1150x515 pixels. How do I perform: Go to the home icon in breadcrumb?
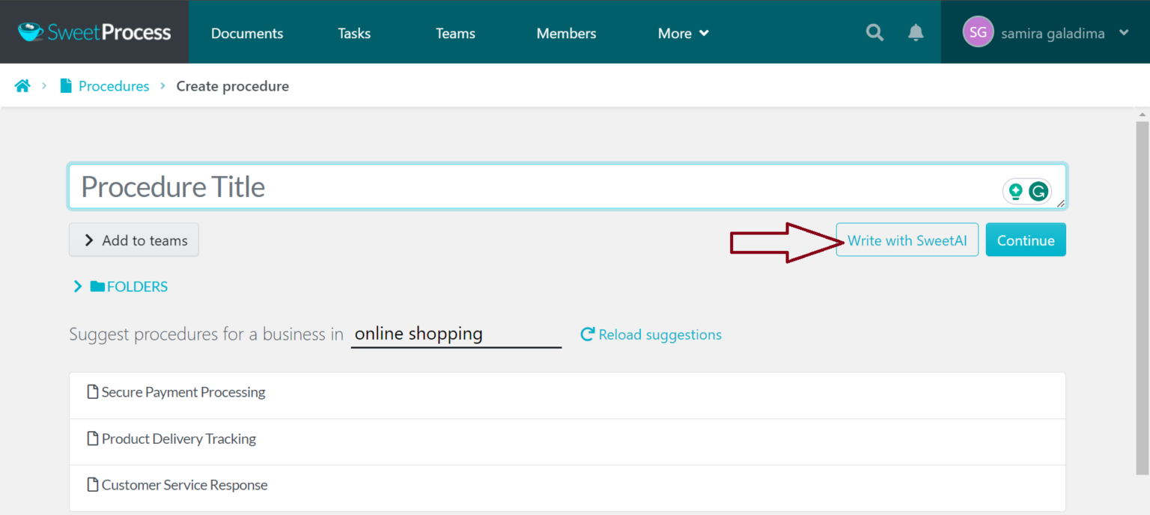(x=22, y=86)
